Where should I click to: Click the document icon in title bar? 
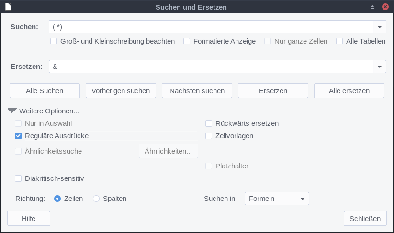(8, 7)
